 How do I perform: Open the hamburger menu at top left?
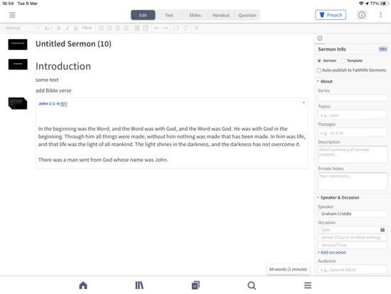pos(12,15)
